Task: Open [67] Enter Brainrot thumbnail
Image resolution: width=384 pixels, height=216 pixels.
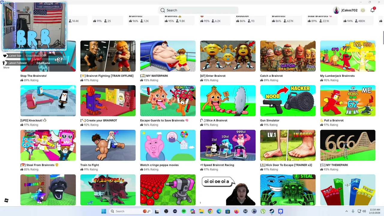Action: pyautogui.click(x=228, y=56)
